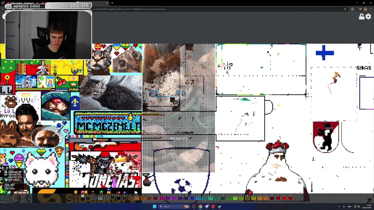374x210 pixels.
Task: Pick palette color 14
Action: point(174,198)
